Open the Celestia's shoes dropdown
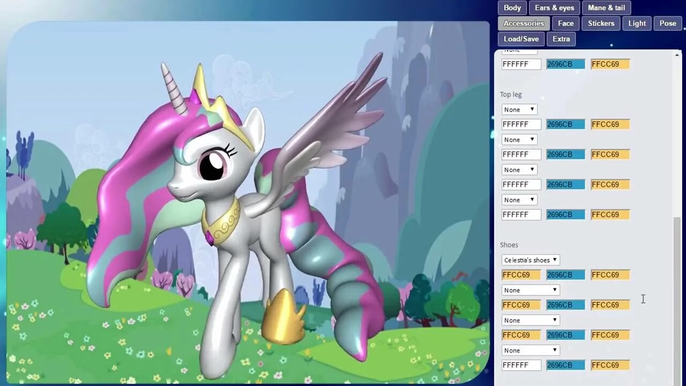Screen dimensions: 686x386 [531, 259]
